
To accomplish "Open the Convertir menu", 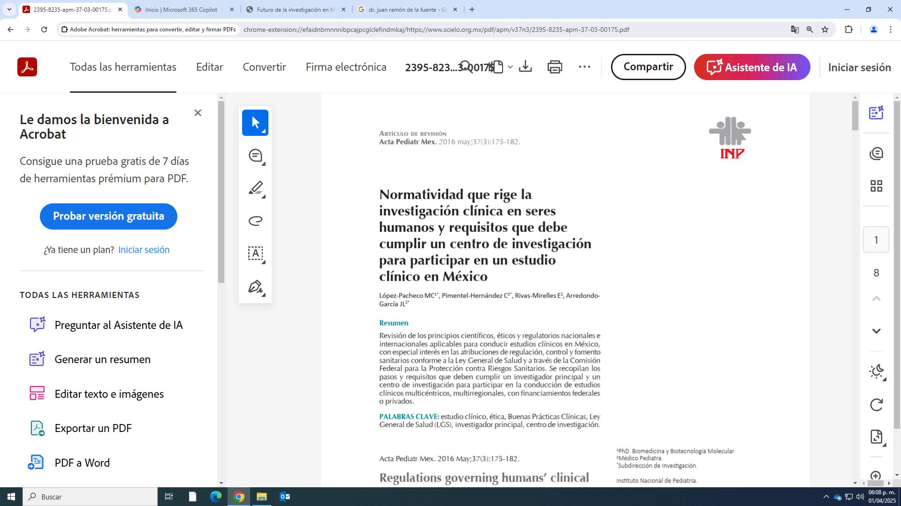I will [x=264, y=67].
